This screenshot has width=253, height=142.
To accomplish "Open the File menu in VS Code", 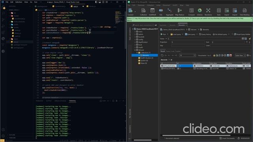I will point(7,2).
